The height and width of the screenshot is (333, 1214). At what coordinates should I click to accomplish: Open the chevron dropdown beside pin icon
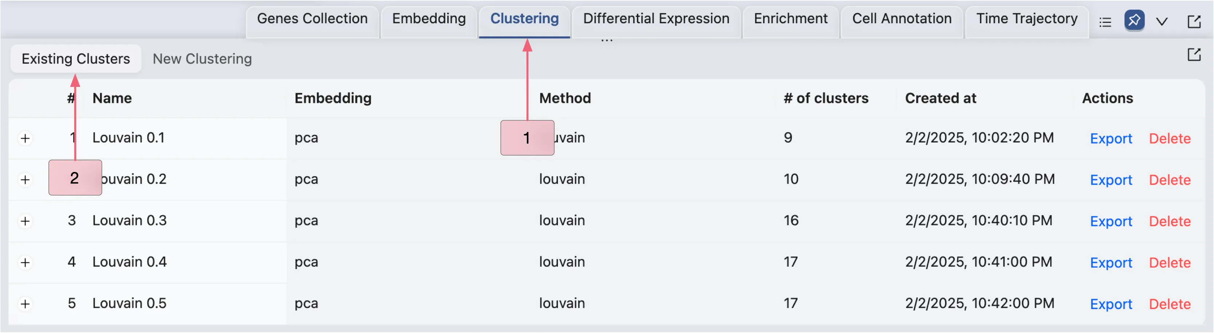point(1162,21)
